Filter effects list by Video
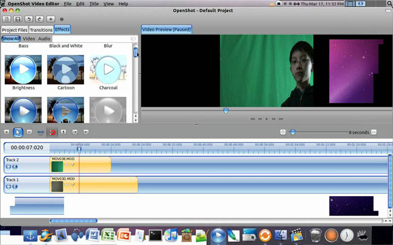The height and width of the screenshot is (245, 393). pyautogui.click(x=29, y=39)
